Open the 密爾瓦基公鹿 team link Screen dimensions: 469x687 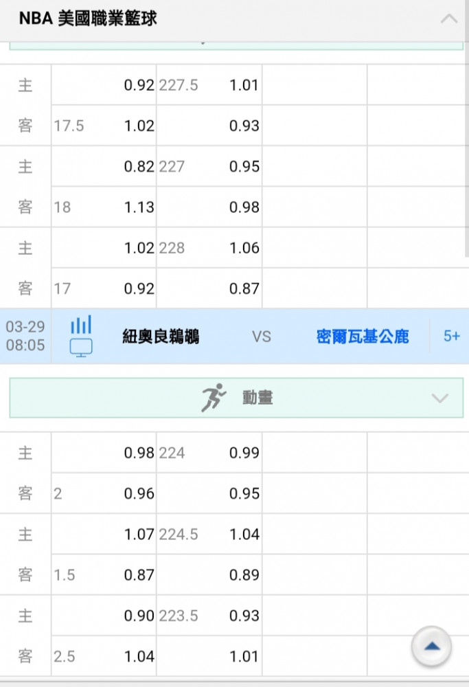click(363, 337)
